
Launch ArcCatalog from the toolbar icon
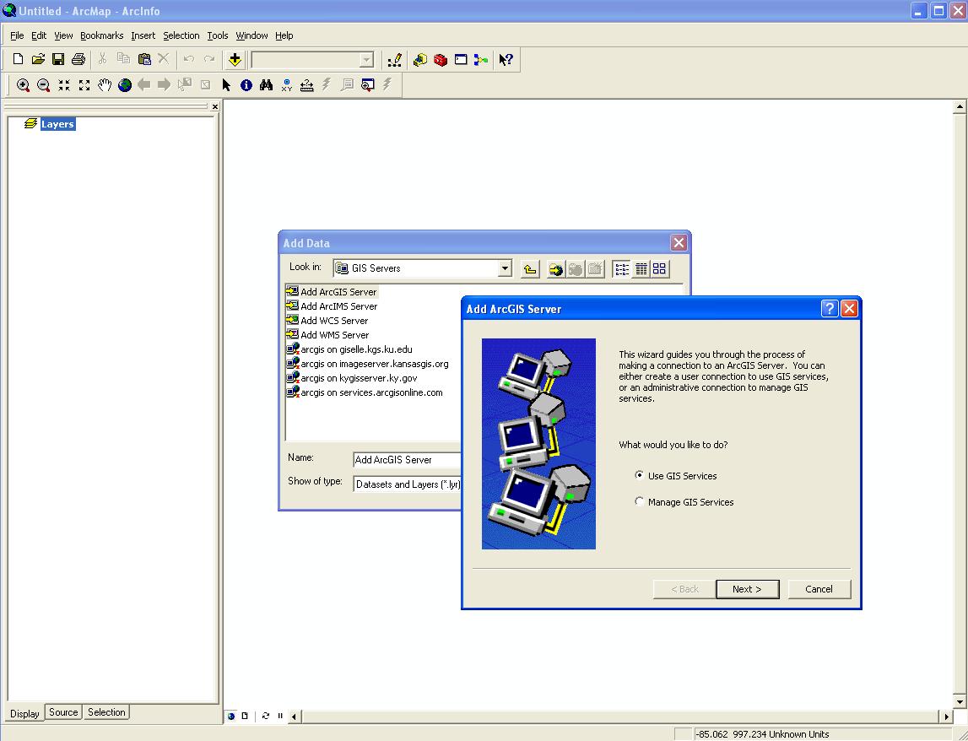pyautogui.click(x=420, y=60)
